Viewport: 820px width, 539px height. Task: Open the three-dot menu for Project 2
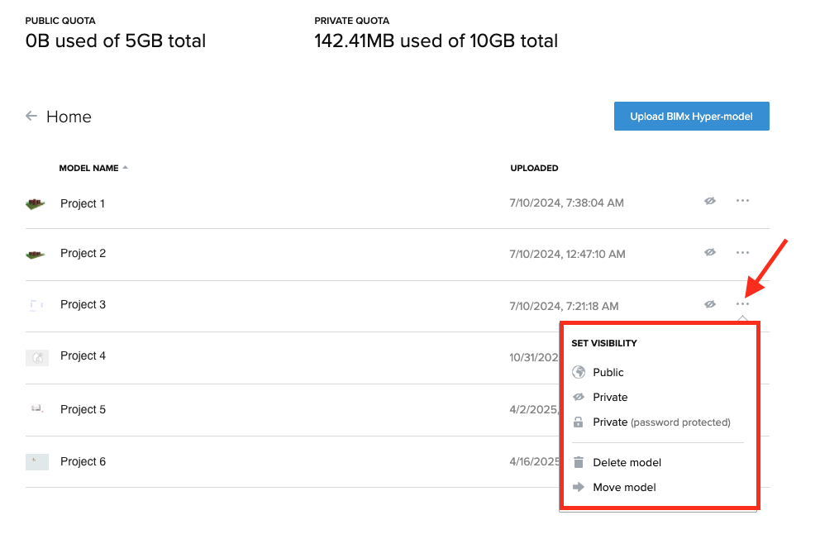coord(742,252)
